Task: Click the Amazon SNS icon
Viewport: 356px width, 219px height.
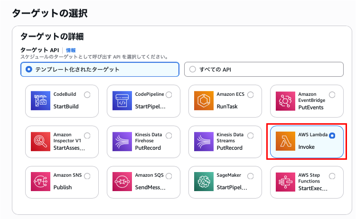Action: 40,182
